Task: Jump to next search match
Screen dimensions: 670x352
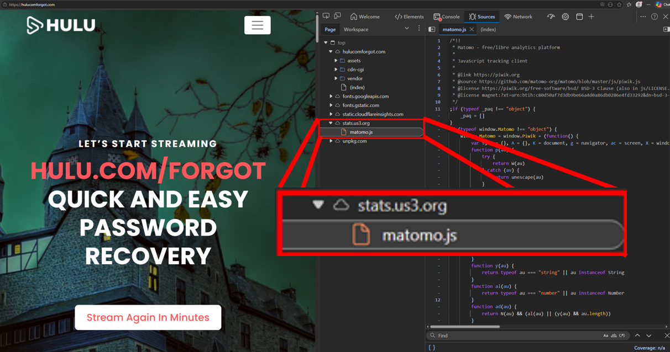Action: 649,335
